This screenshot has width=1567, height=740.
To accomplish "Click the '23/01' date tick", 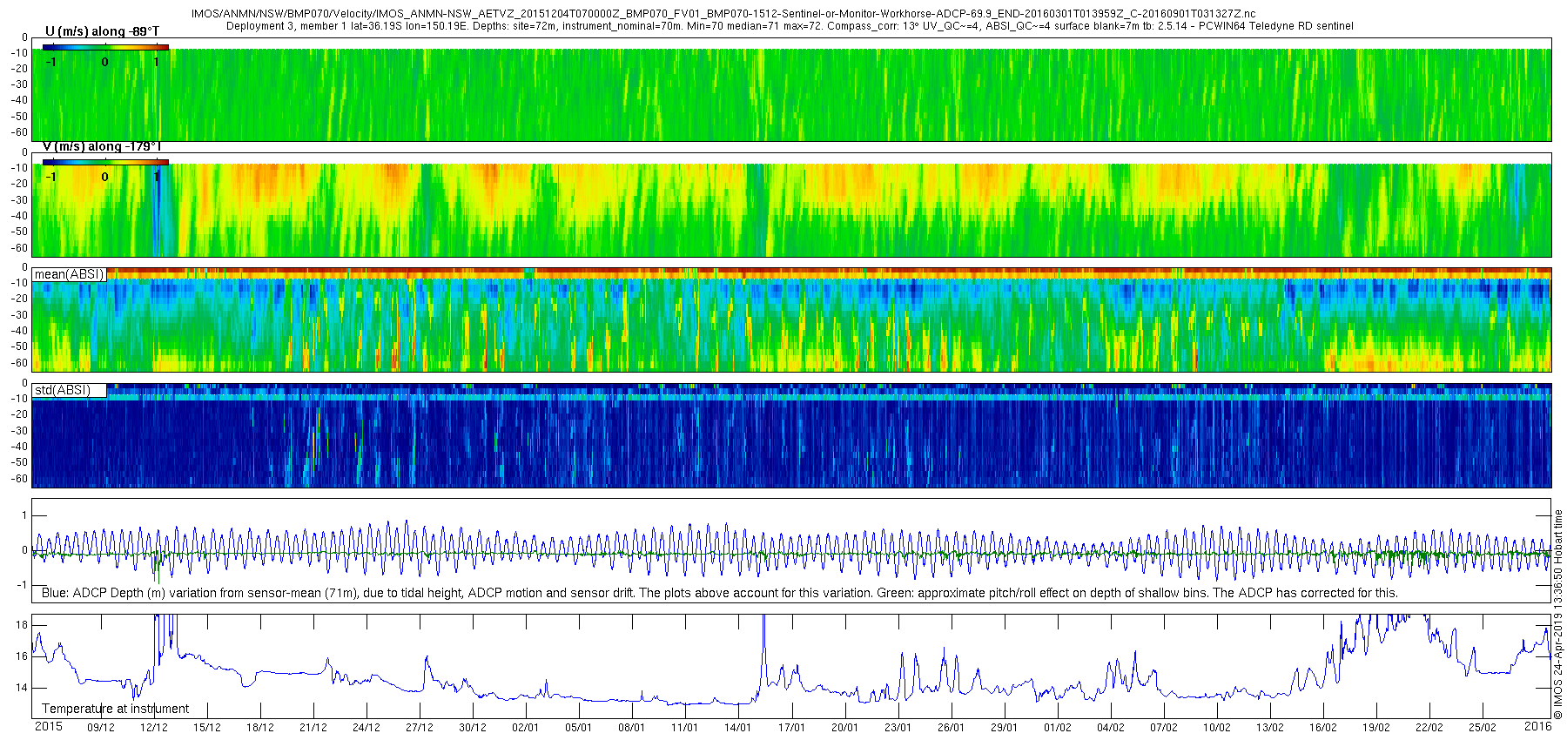I will [898, 728].
